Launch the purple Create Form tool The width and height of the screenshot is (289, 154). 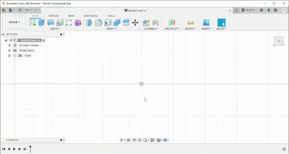[78, 23]
